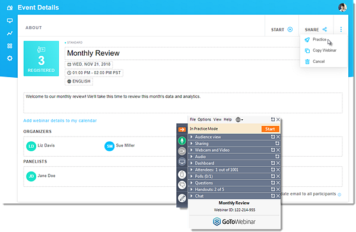This screenshot has height=232, width=356.
Task: Change the ENGLISH language setting
Action: [79, 81]
